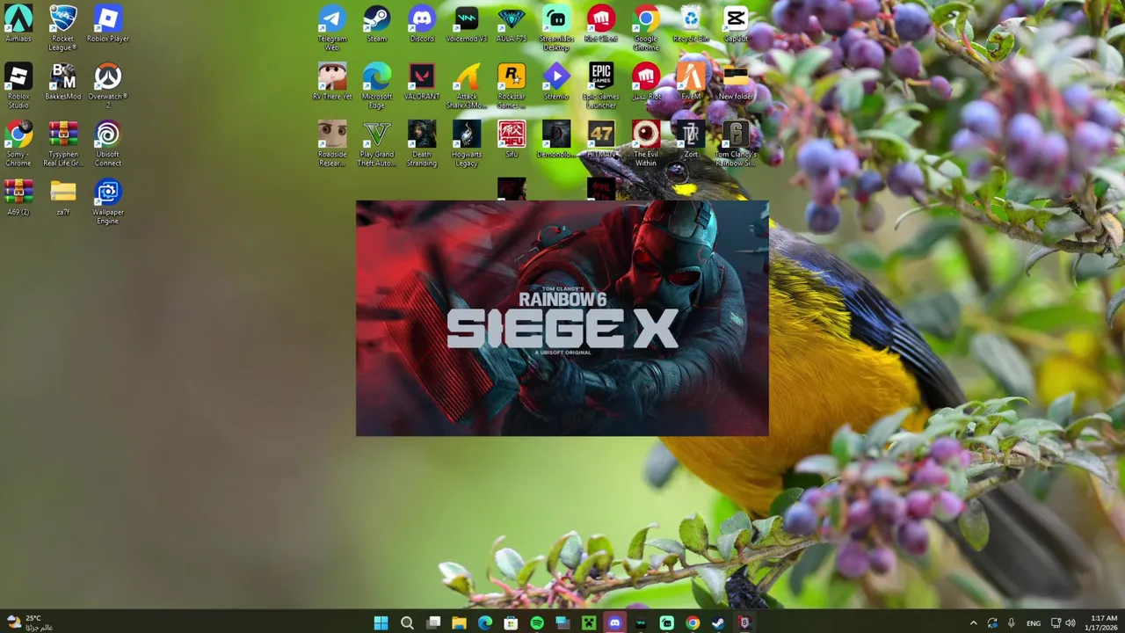
Task: Select the A69 (2) archive file
Action: pyautogui.click(x=18, y=198)
